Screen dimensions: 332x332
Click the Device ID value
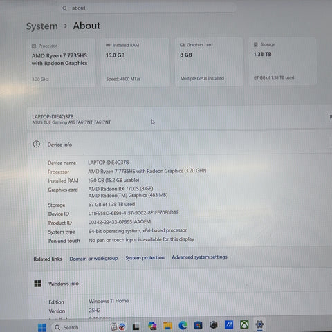[133, 213]
